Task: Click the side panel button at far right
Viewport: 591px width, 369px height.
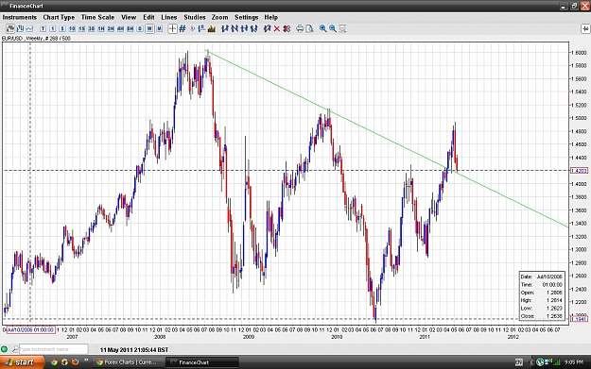Action: tap(585, 28)
